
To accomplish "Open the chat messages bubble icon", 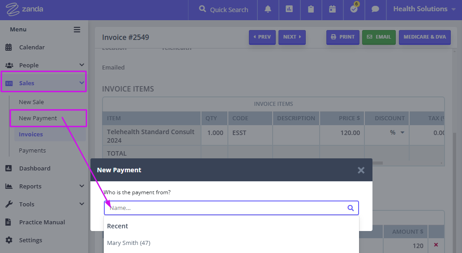I will 375,9.
